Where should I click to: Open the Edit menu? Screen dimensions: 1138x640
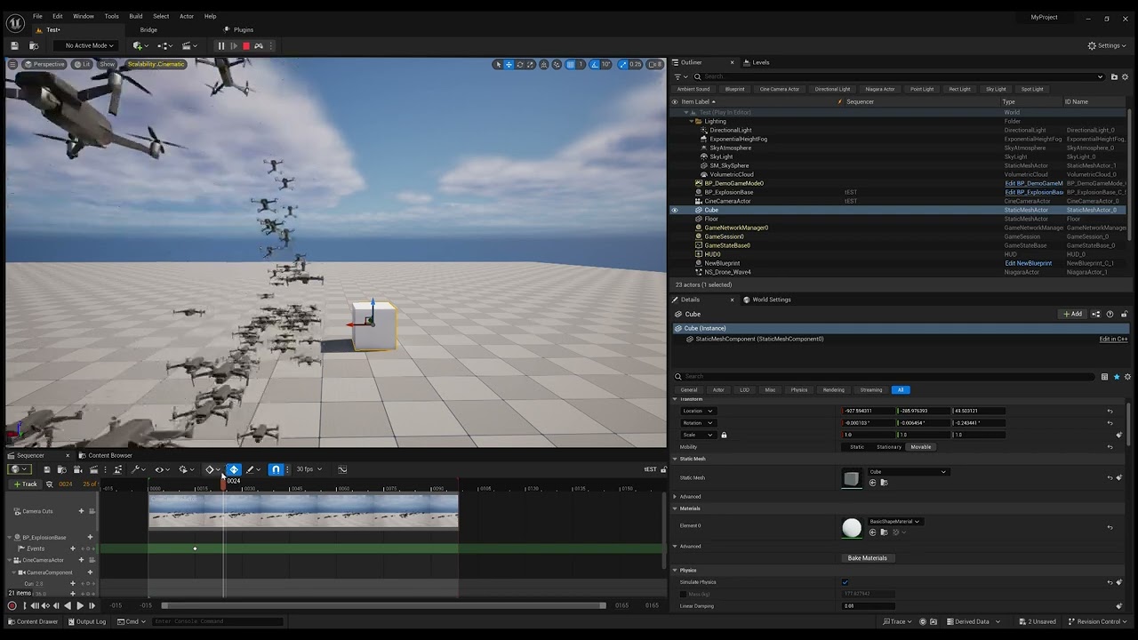click(57, 16)
